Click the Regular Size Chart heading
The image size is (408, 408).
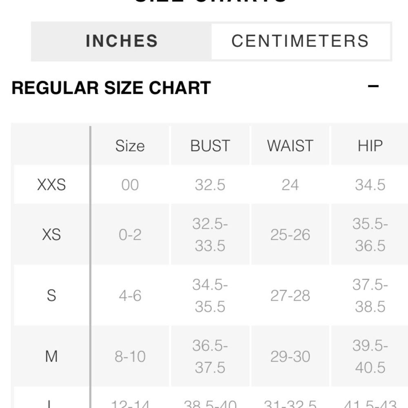click(x=111, y=88)
